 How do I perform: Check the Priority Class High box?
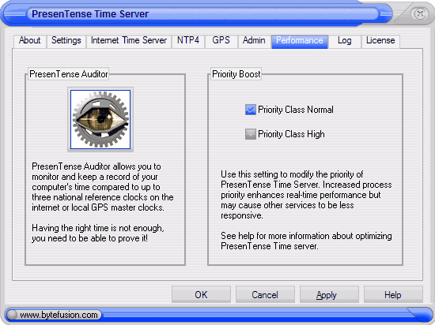pyautogui.click(x=251, y=134)
